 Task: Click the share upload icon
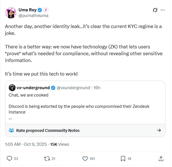tap(161, 159)
